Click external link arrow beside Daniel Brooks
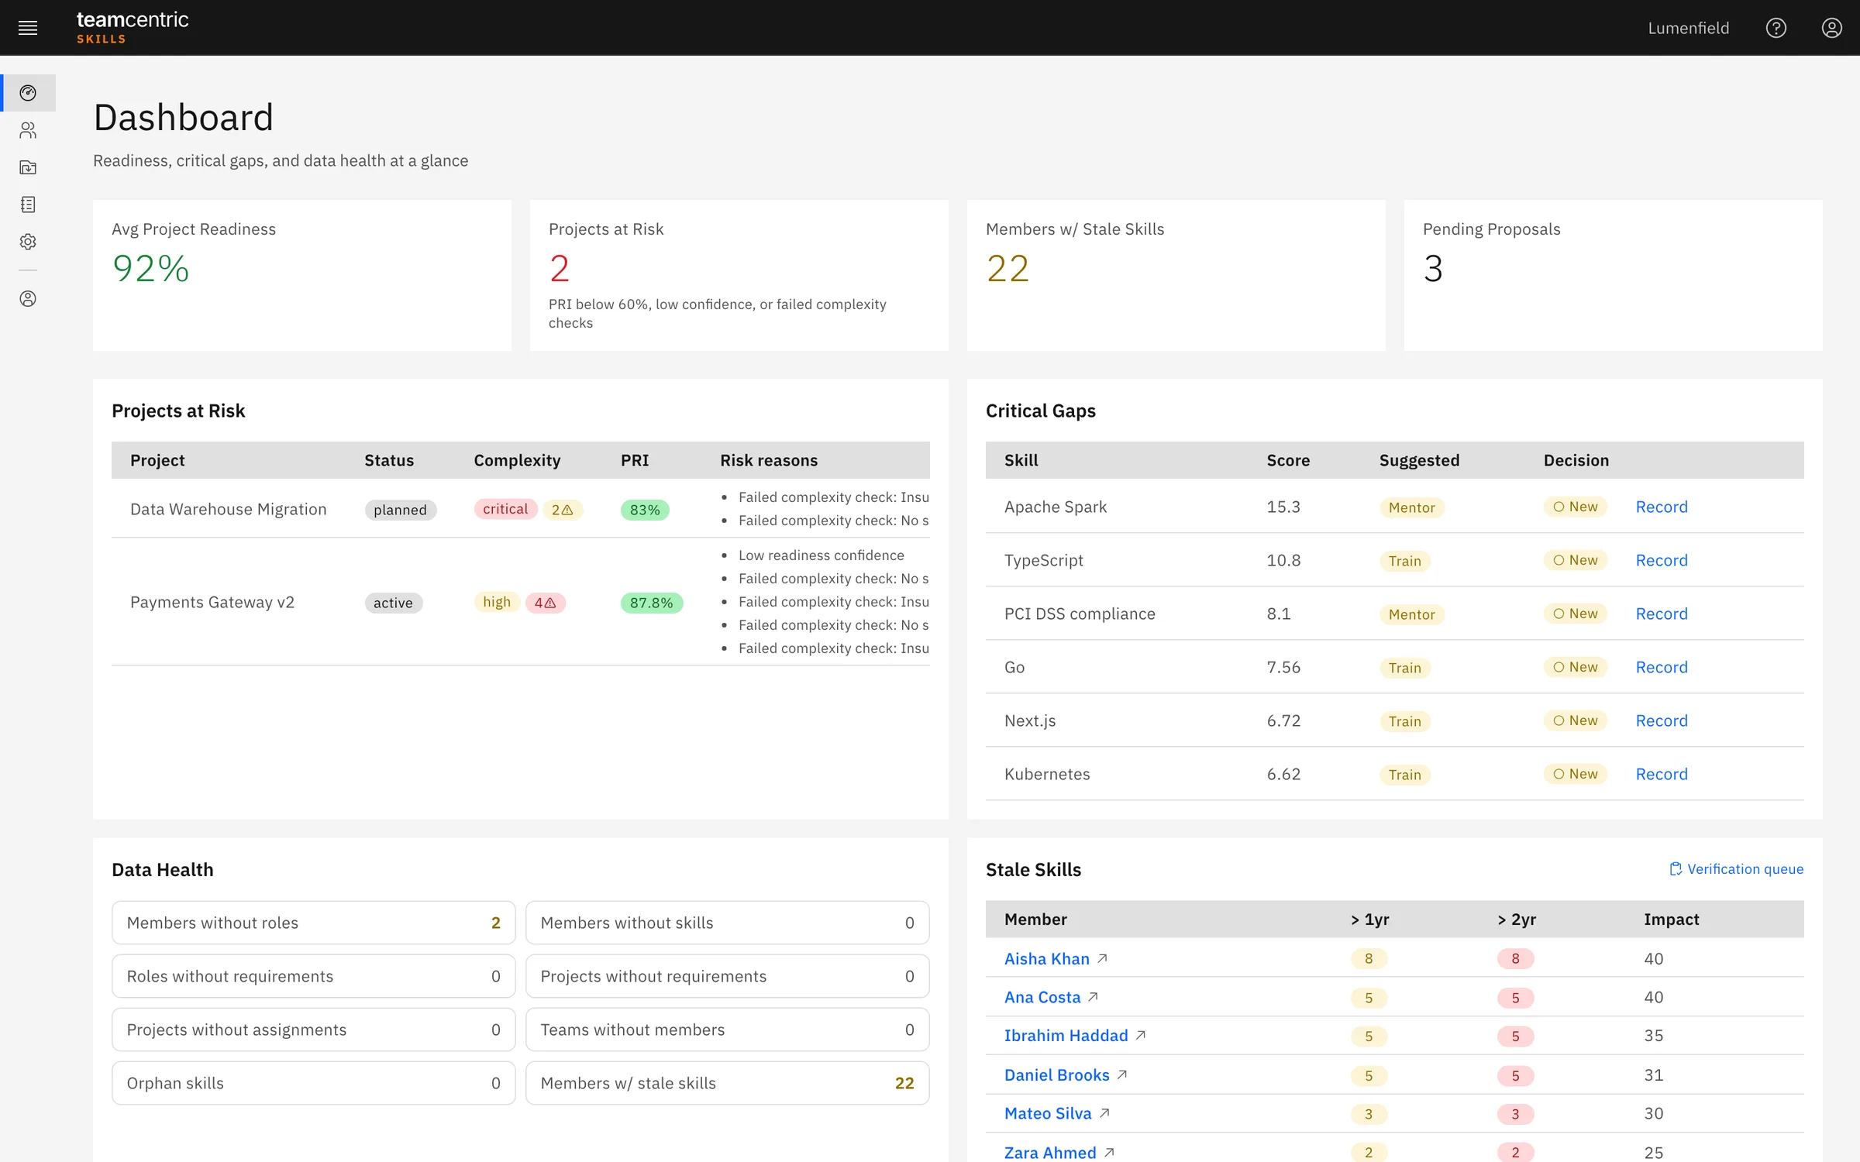The width and height of the screenshot is (1860, 1162). coord(1122,1075)
